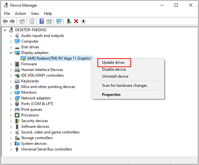Open the View menu

pos(35,14)
